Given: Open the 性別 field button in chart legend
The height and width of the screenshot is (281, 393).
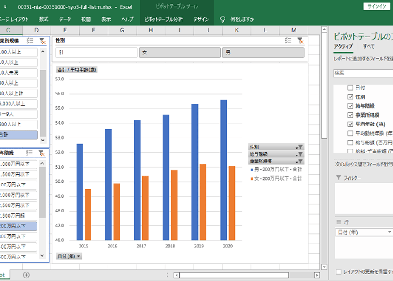Looking at the screenshot, I should tap(276, 147).
